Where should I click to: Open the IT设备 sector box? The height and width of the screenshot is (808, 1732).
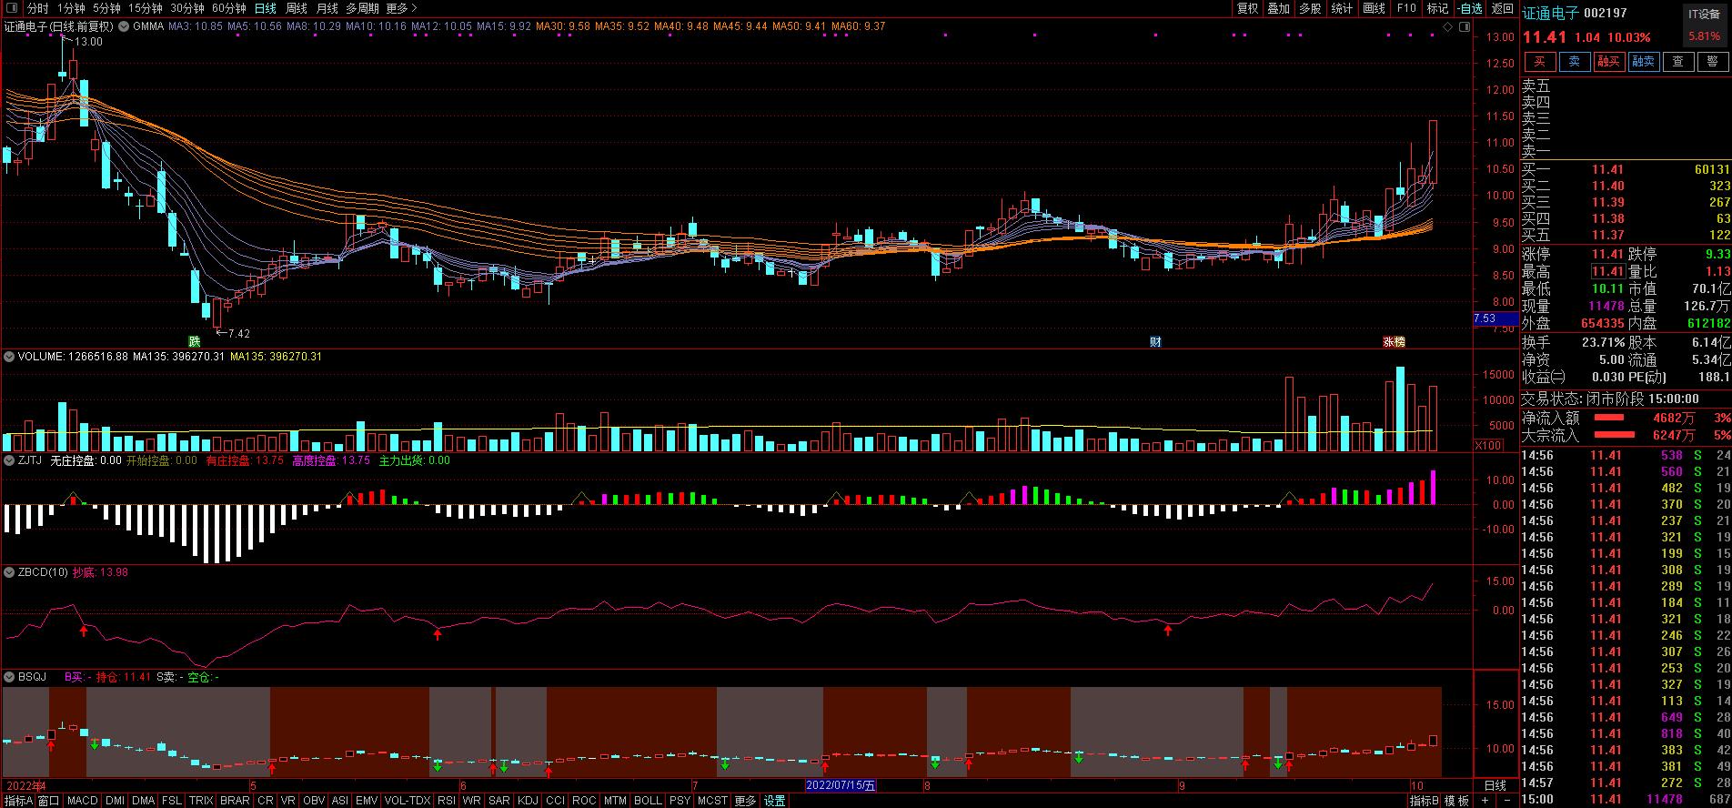[1704, 25]
